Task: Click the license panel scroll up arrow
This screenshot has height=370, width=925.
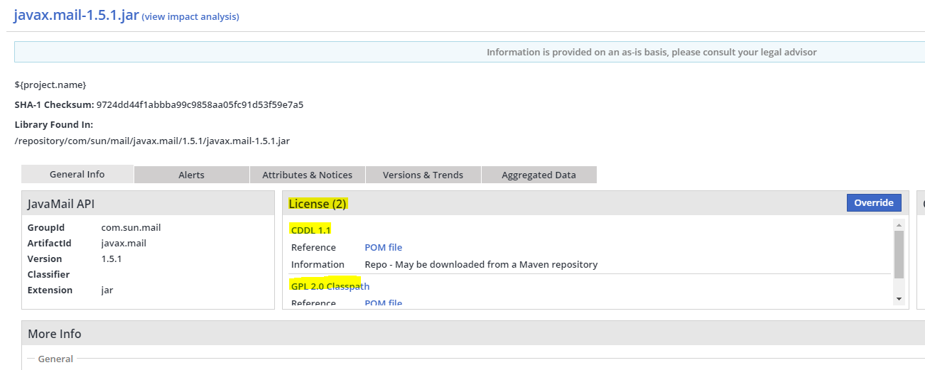Action: [899, 225]
